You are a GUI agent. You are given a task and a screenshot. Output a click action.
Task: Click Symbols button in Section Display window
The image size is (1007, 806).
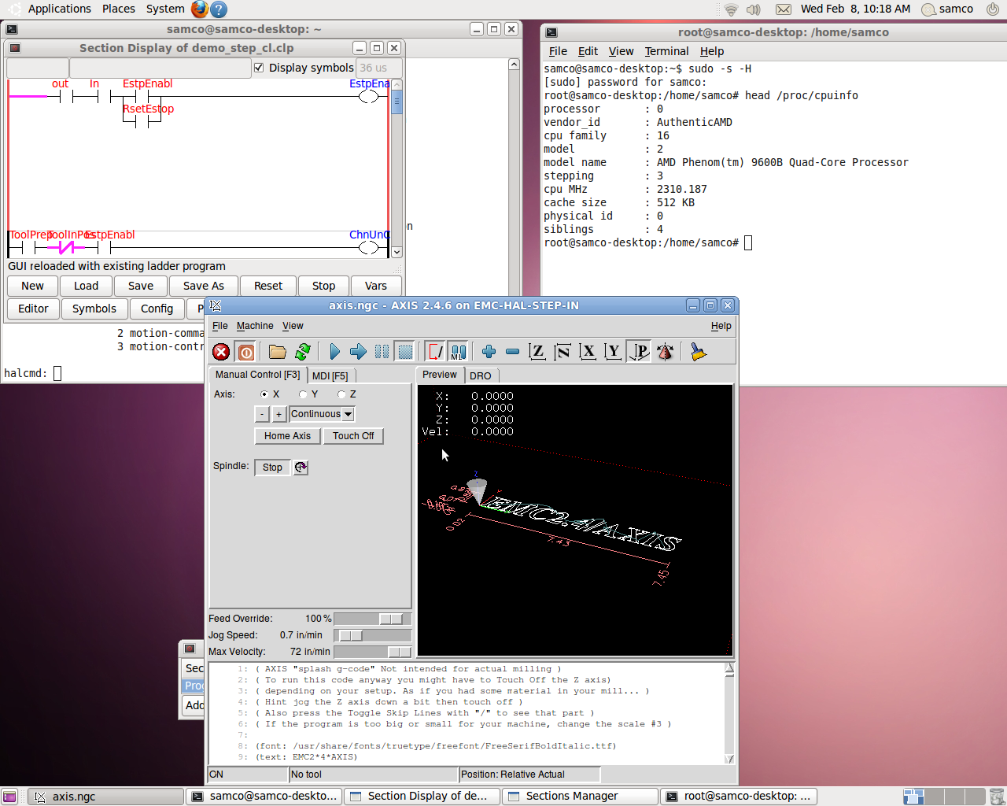(94, 309)
